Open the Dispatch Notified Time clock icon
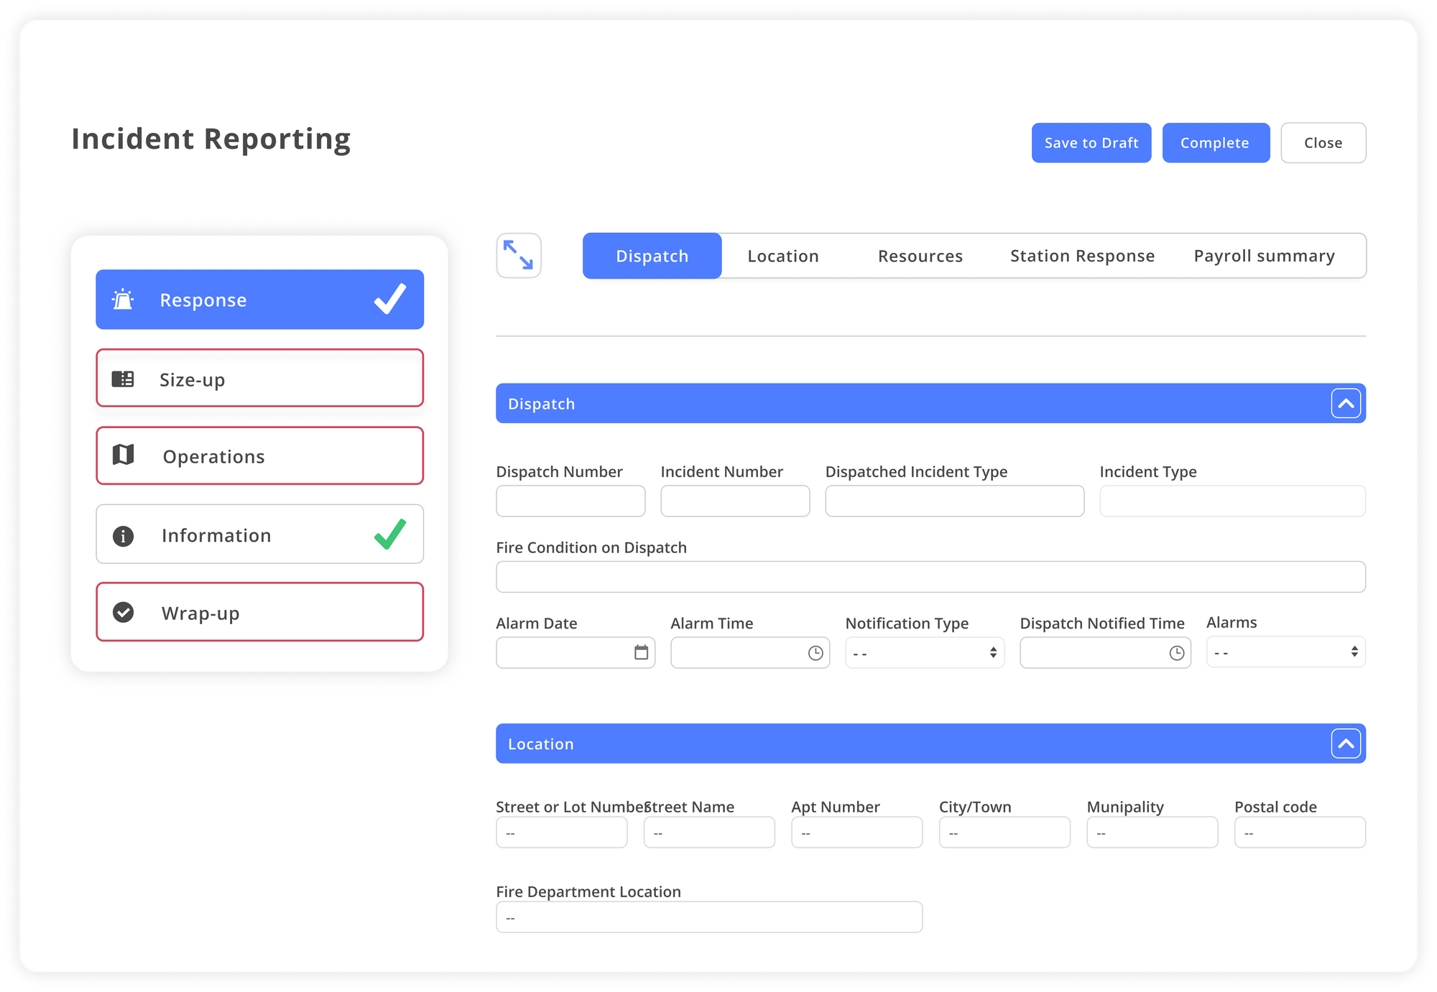 point(1176,652)
